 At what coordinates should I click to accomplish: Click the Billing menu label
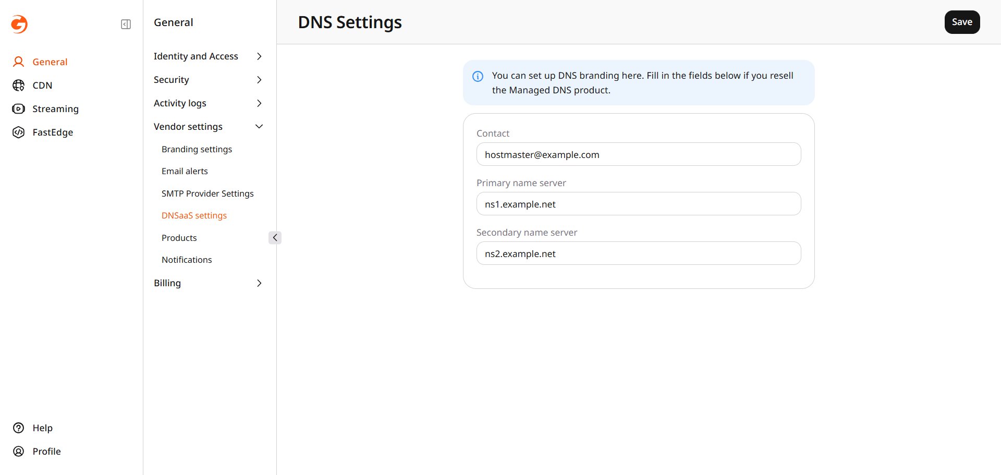pos(167,283)
